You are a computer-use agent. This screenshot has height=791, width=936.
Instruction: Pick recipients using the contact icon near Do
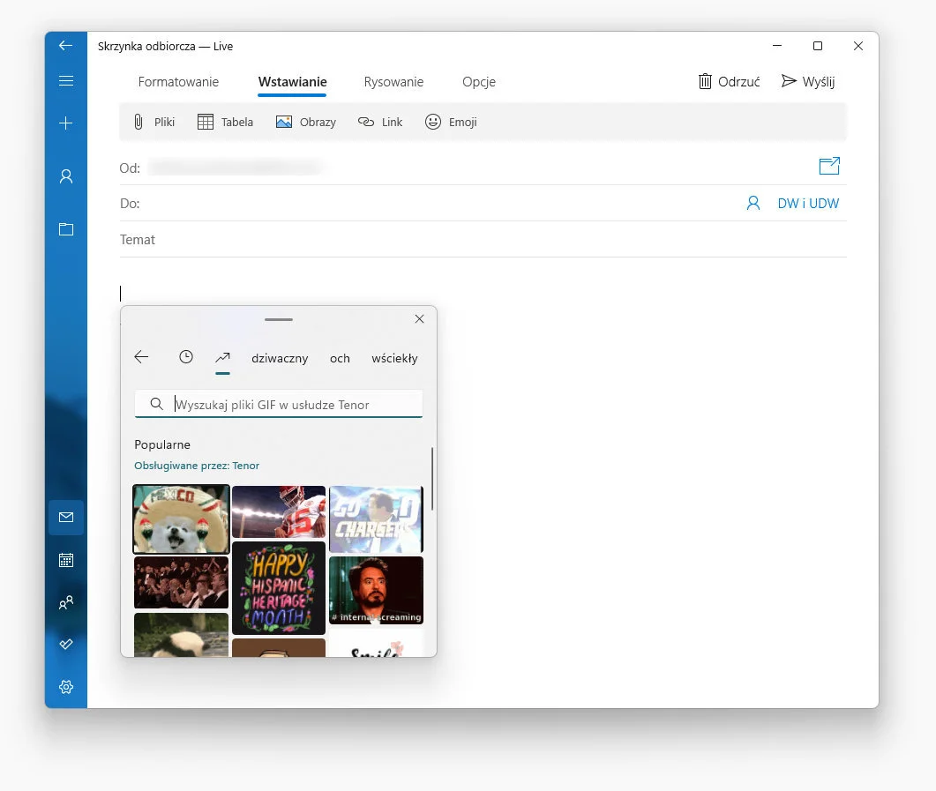753,203
